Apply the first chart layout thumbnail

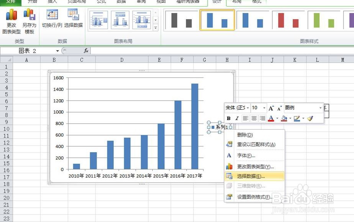[98, 19]
